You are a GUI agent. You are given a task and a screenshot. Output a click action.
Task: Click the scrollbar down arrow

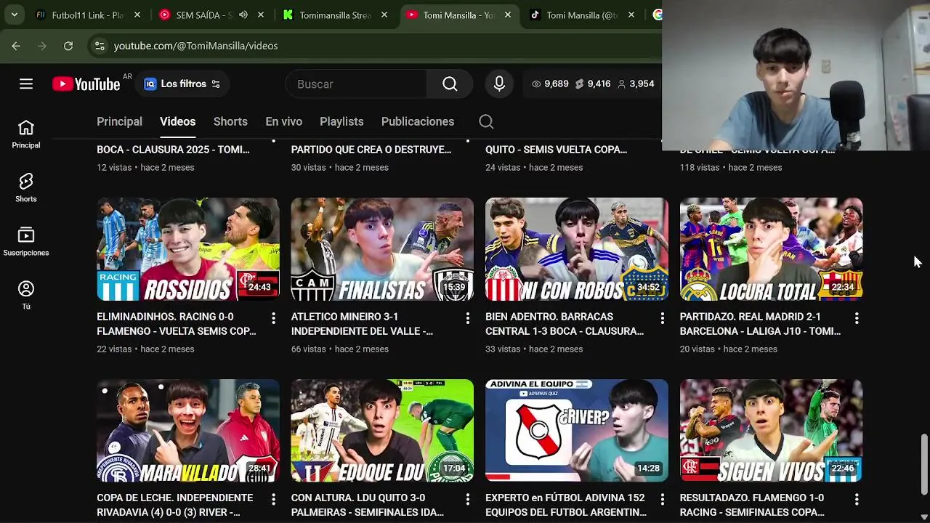(x=924, y=517)
